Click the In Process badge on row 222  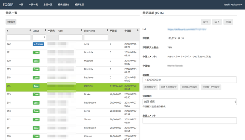click(38, 44)
